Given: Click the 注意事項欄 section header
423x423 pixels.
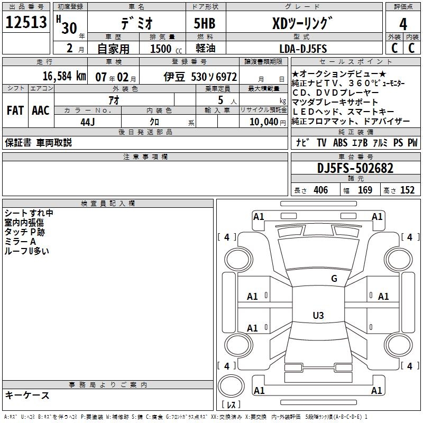Looking at the screenshot, I should click(x=145, y=157).
